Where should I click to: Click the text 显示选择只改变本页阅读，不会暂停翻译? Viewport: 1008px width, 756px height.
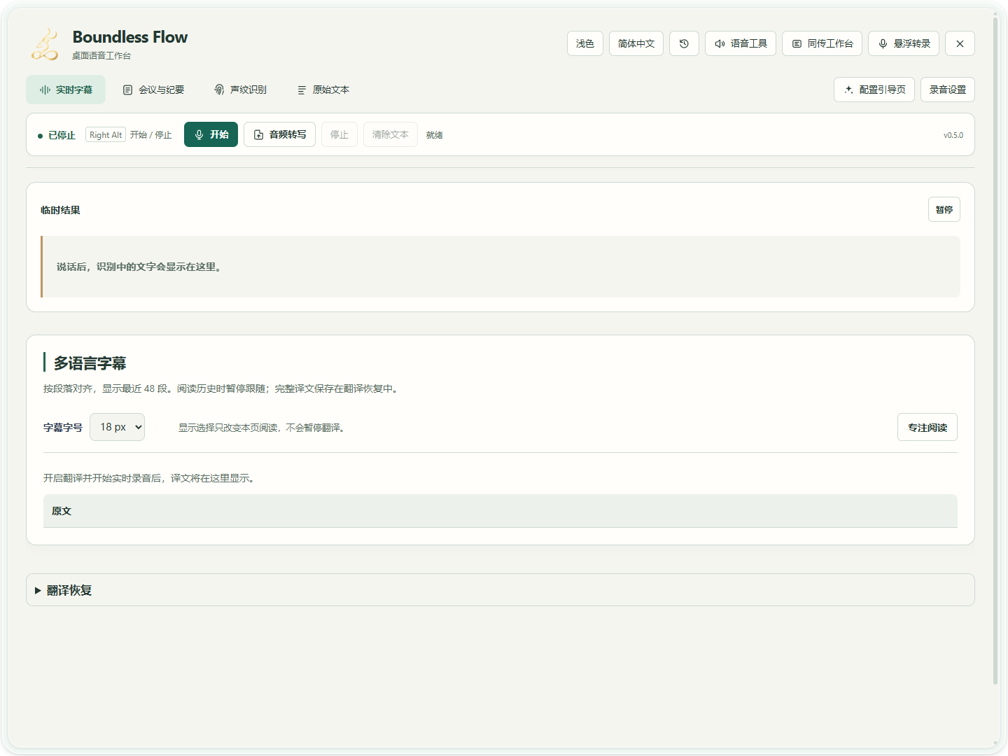pos(261,428)
